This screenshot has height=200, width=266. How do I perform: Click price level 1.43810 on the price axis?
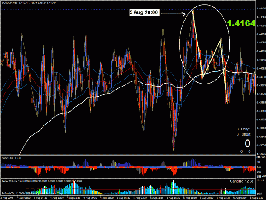tap(261, 111)
